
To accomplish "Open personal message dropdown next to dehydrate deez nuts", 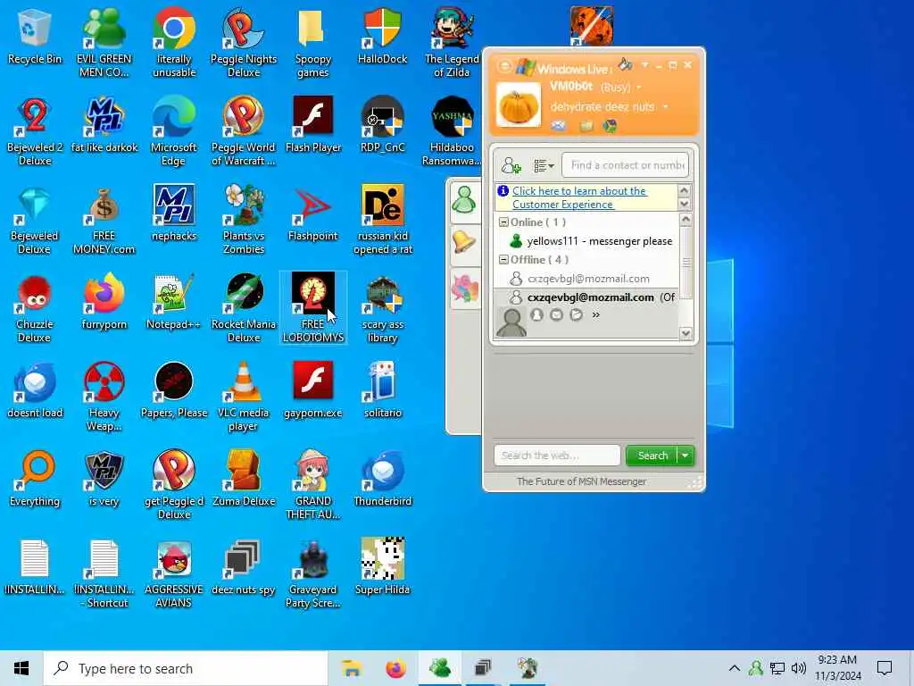I will click(x=666, y=107).
